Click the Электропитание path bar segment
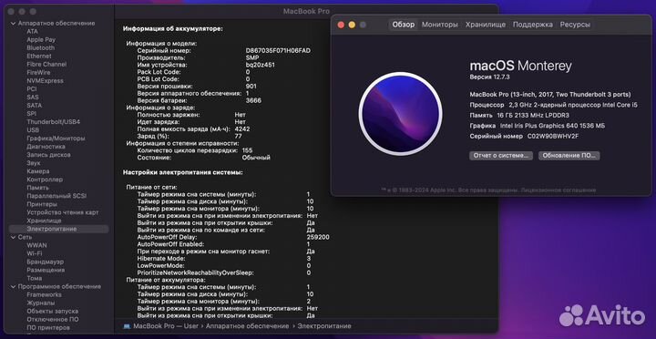This screenshot has height=339, width=656. click(x=324, y=326)
